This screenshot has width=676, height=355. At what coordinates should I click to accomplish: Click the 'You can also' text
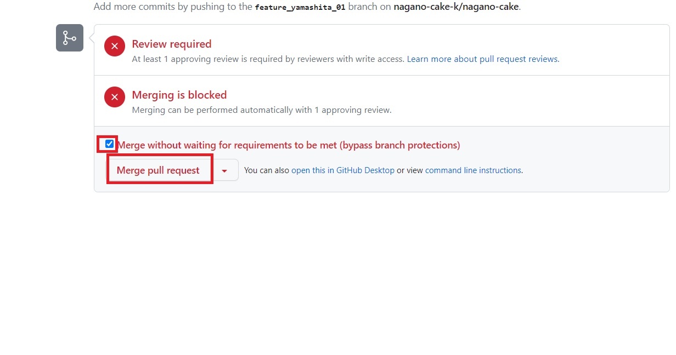[267, 170]
